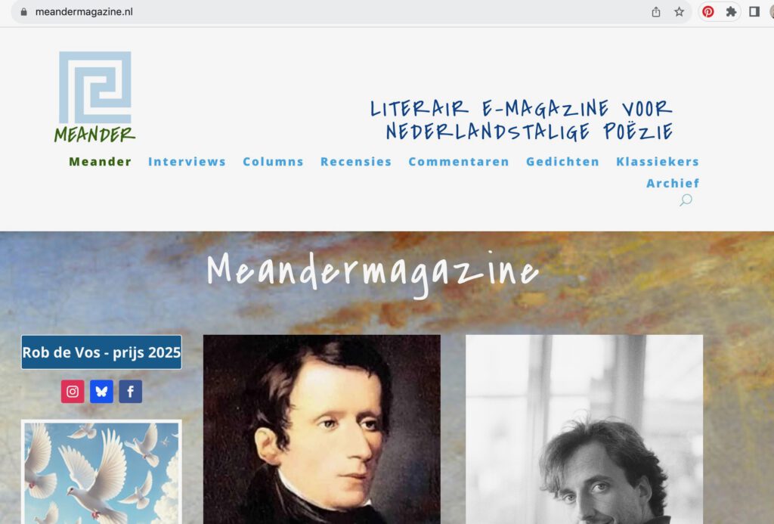Click the Rob de Vos - prijs 2025 button

[x=102, y=352]
